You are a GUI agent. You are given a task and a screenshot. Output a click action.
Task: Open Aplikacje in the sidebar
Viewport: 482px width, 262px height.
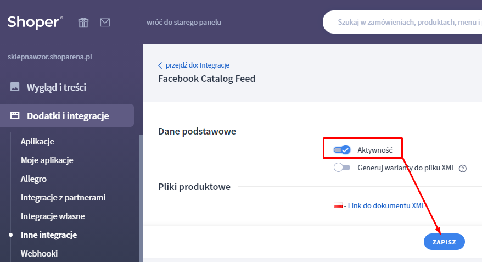point(37,142)
